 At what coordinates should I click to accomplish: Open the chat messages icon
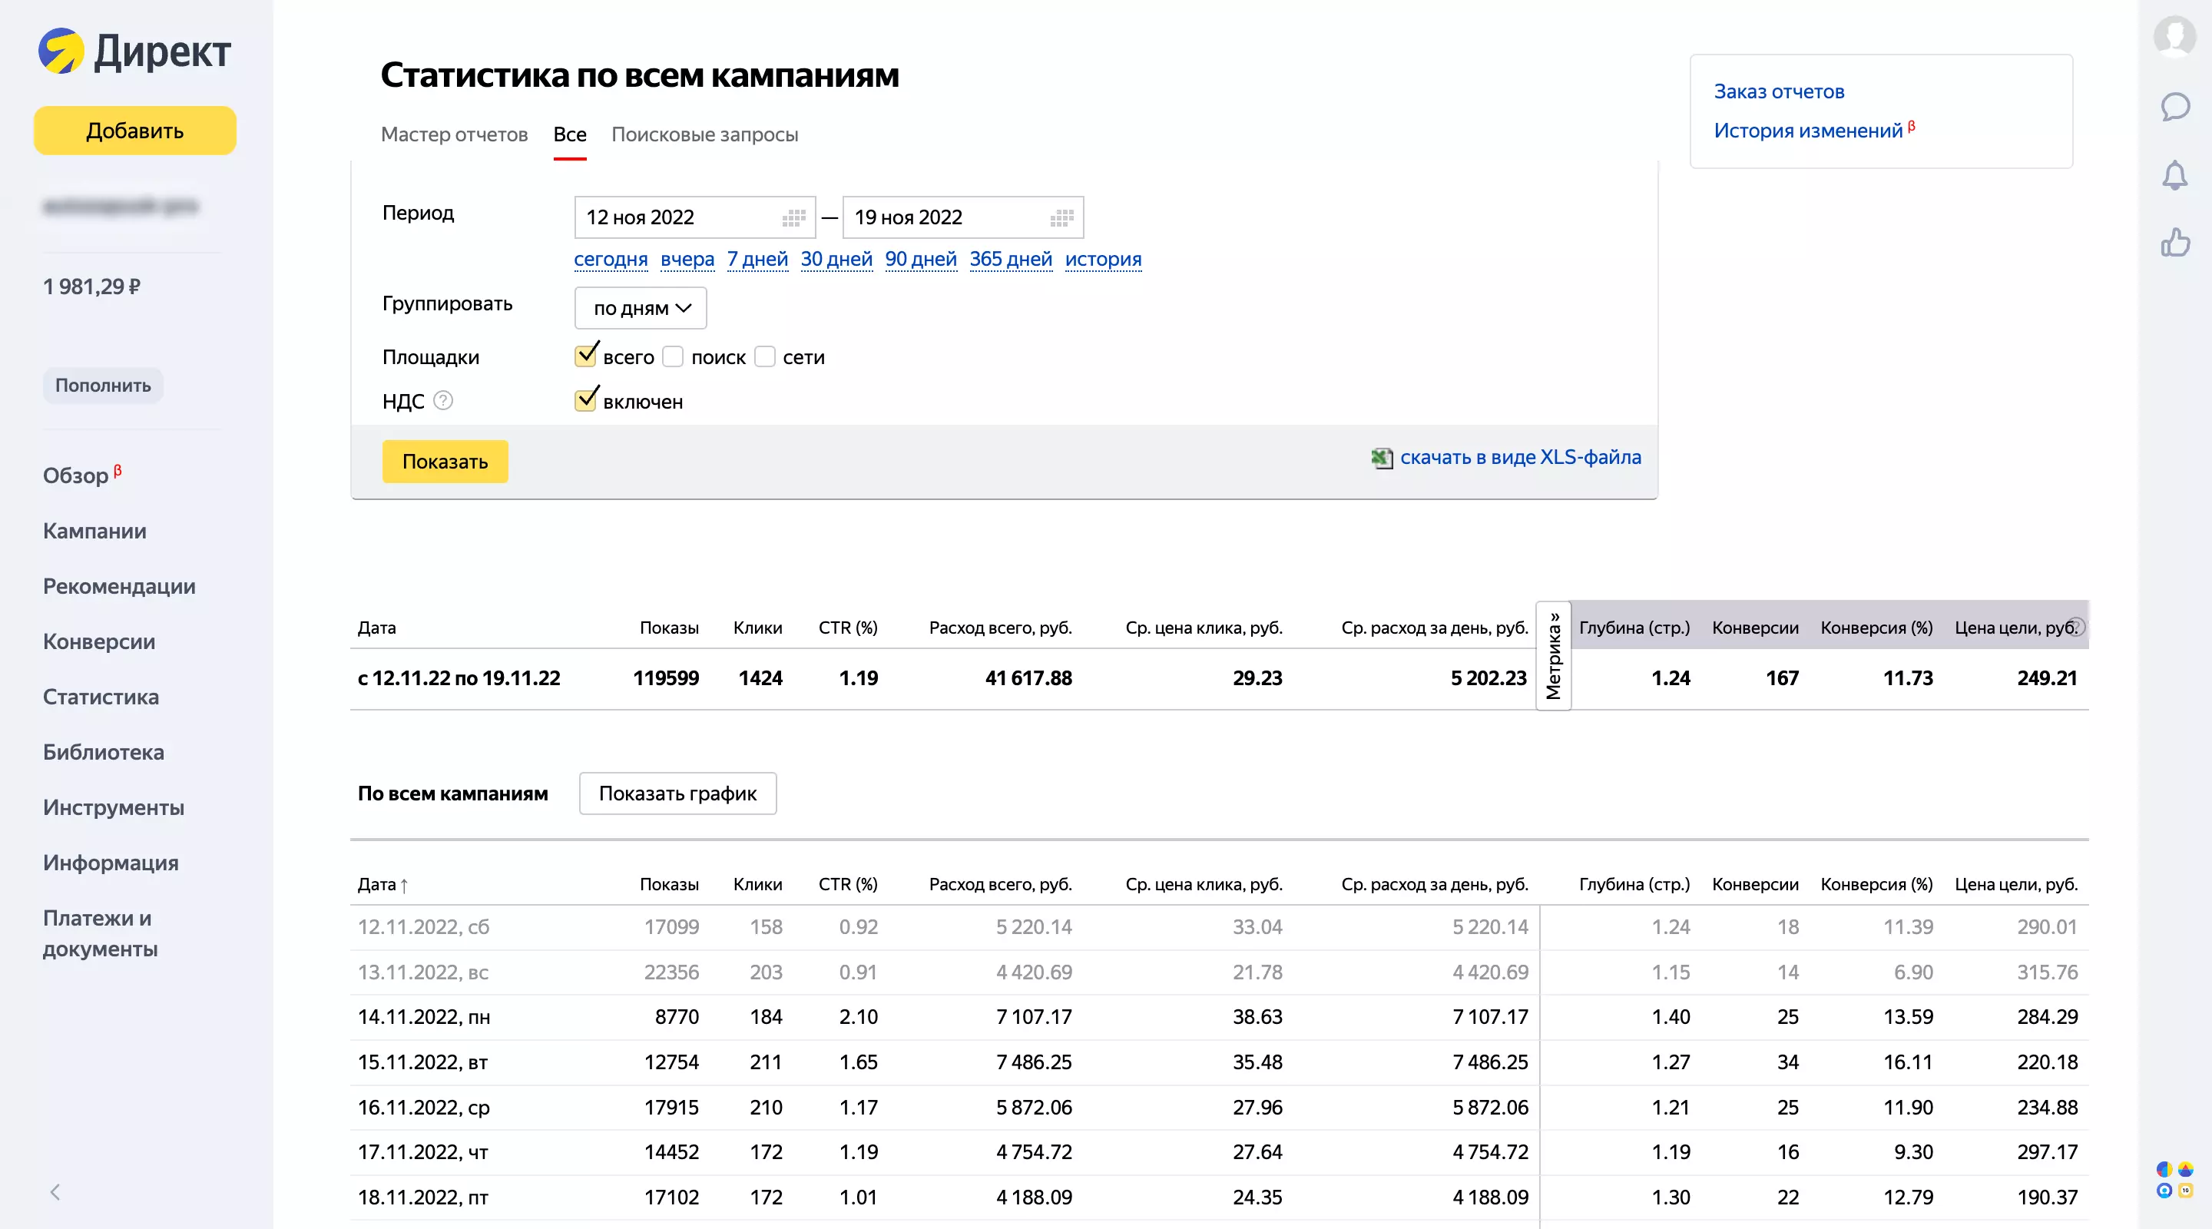click(x=2174, y=107)
